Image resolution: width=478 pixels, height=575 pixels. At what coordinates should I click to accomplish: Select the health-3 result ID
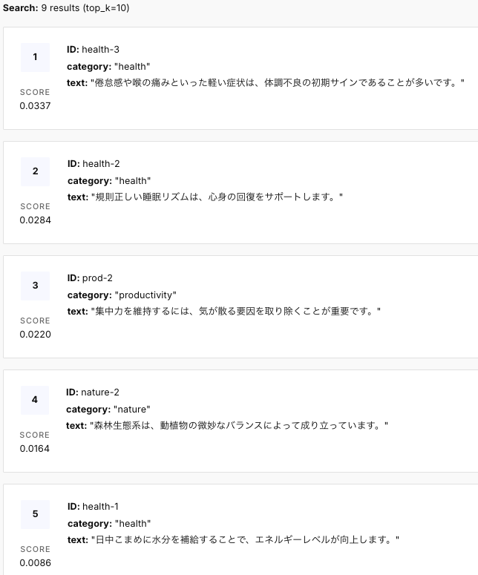(100, 50)
